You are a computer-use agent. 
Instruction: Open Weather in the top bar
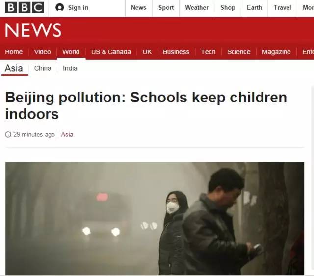click(x=197, y=8)
